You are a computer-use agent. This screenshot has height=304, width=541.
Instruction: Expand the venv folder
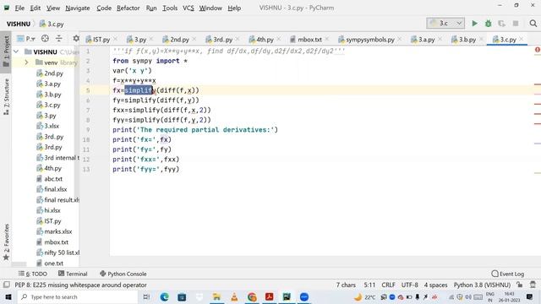coord(26,62)
